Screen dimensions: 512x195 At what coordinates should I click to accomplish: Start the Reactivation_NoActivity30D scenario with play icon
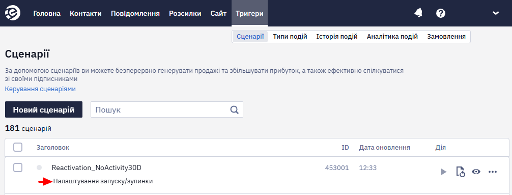[443, 172]
